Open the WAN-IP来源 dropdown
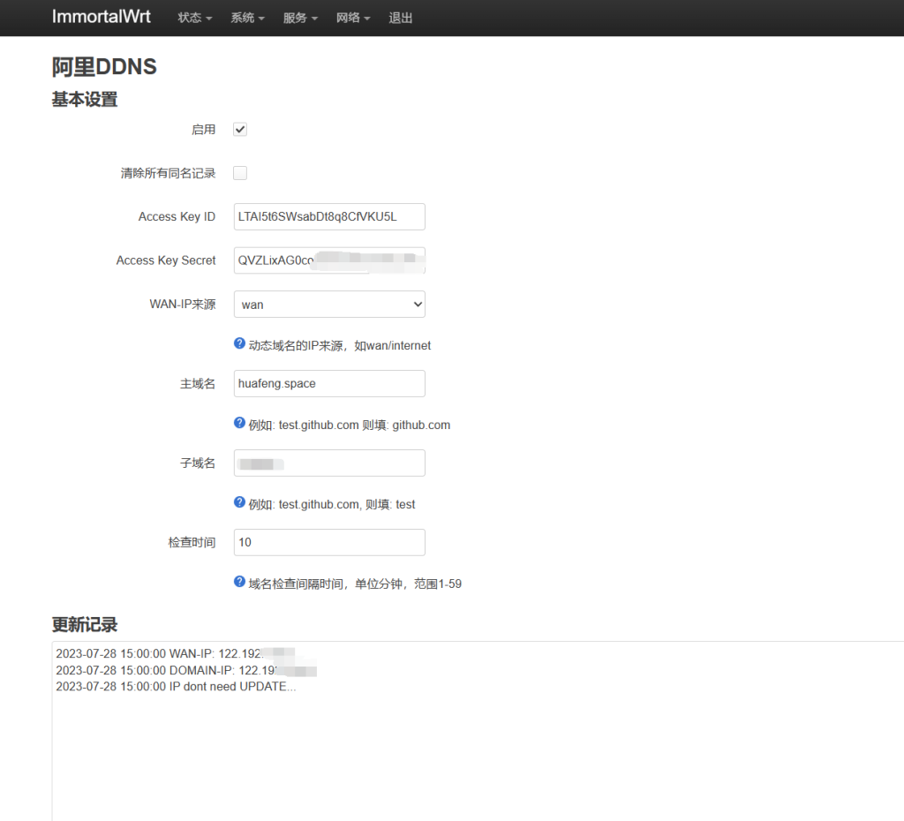The height and width of the screenshot is (821, 904). (x=329, y=305)
